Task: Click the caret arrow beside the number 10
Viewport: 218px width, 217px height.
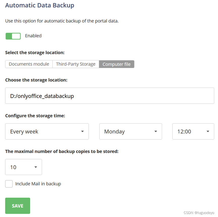Action: (36, 167)
